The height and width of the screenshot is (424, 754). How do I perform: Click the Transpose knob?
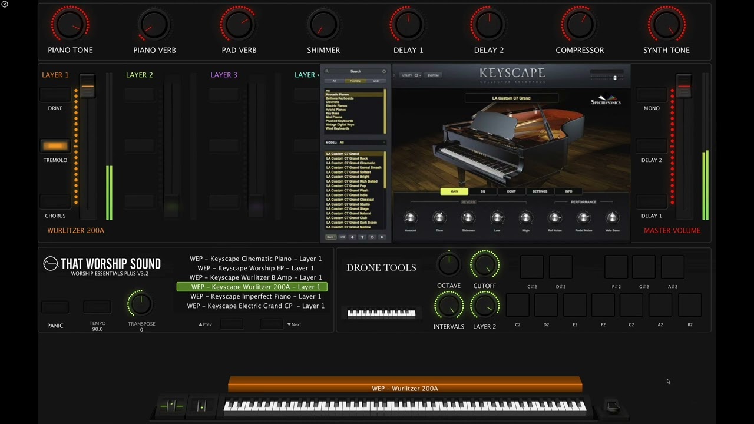coord(141,304)
